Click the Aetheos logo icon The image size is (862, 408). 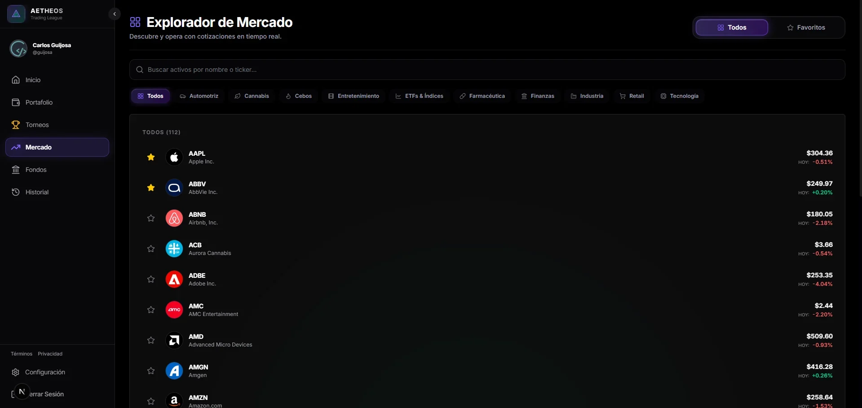click(x=16, y=14)
